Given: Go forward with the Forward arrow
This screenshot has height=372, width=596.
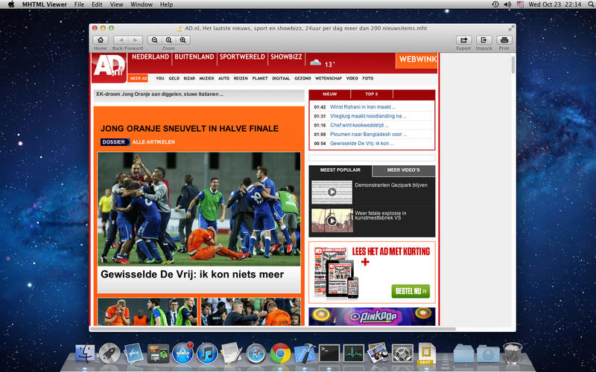Looking at the screenshot, I should (x=135, y=40).
